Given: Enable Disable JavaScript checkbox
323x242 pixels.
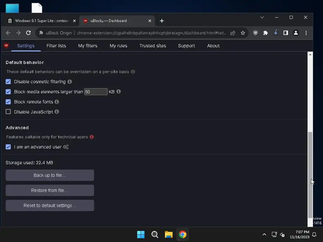Looking at the screenshot, I should coord(8,112).
